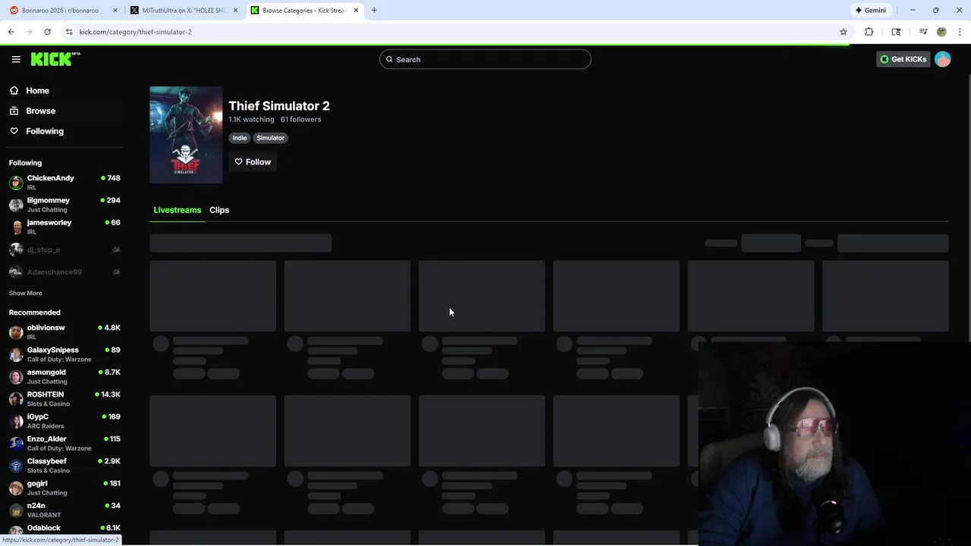The image size is (971, 546).
Task: Open the browser extensions puzzle icon
Action: 869,32
